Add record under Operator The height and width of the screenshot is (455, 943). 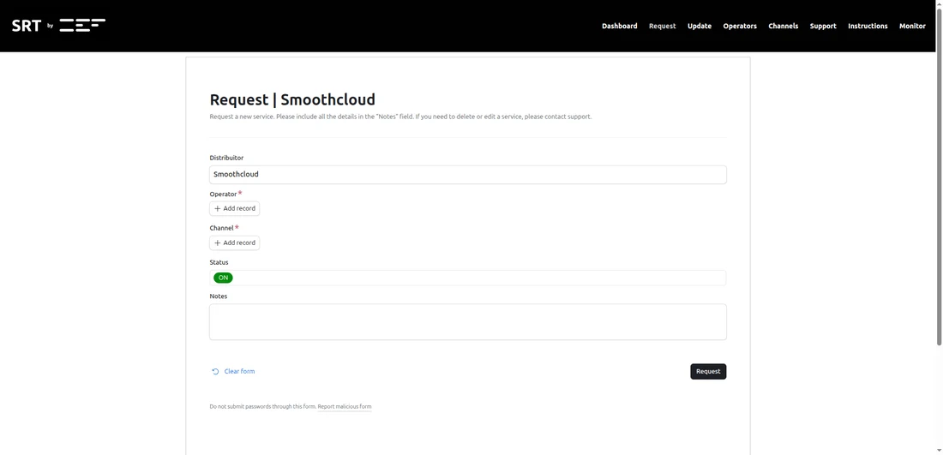click(235, 208)
